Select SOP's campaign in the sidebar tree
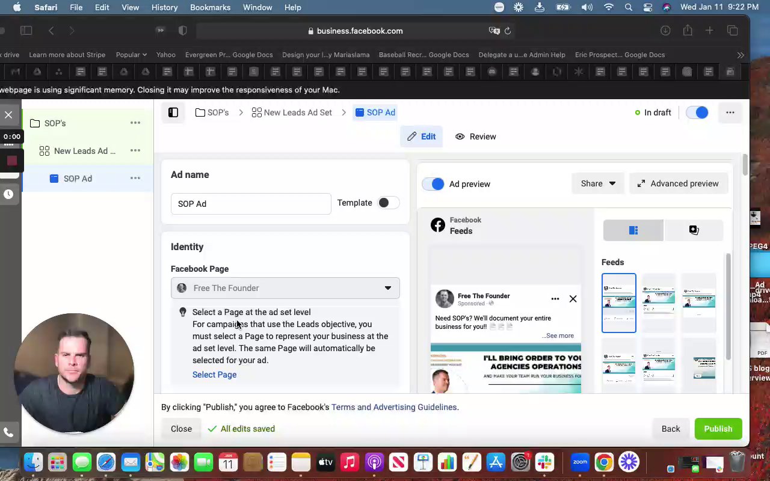The width and height of the screenshot is (770, 481). [x=55, y=123]
